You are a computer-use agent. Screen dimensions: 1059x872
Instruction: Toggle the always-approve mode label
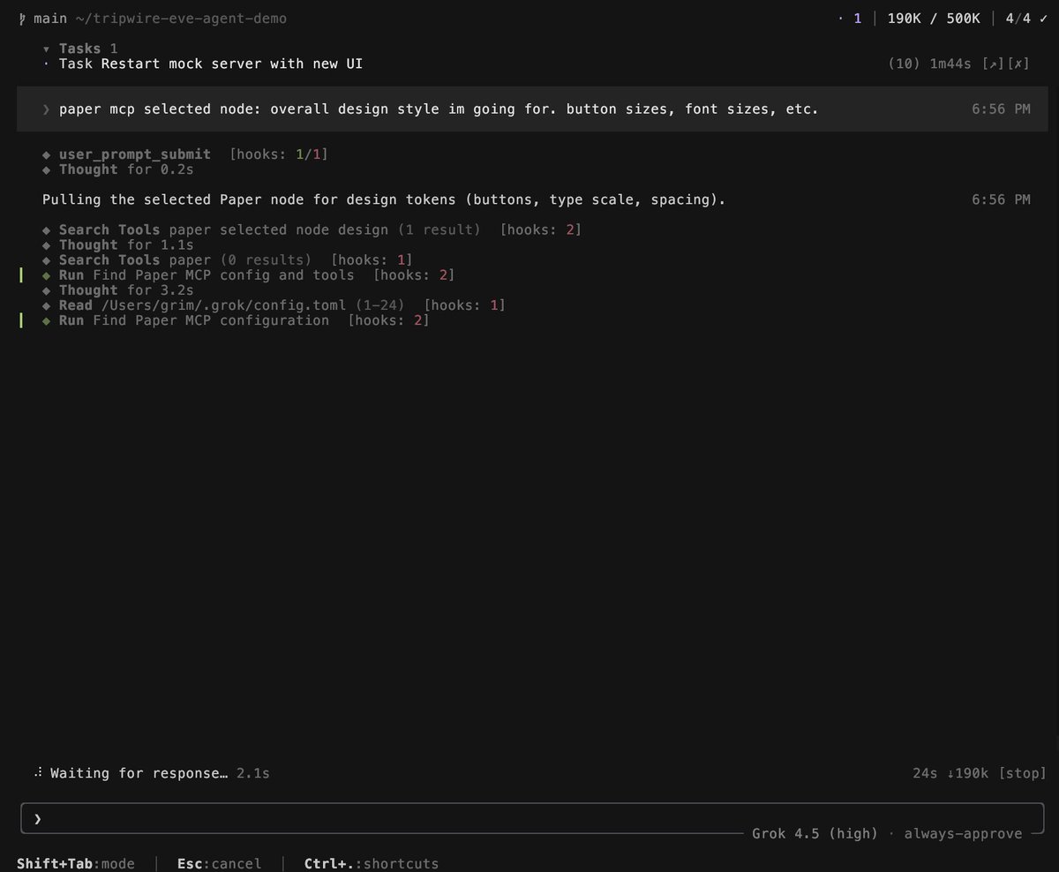(963, 833)
